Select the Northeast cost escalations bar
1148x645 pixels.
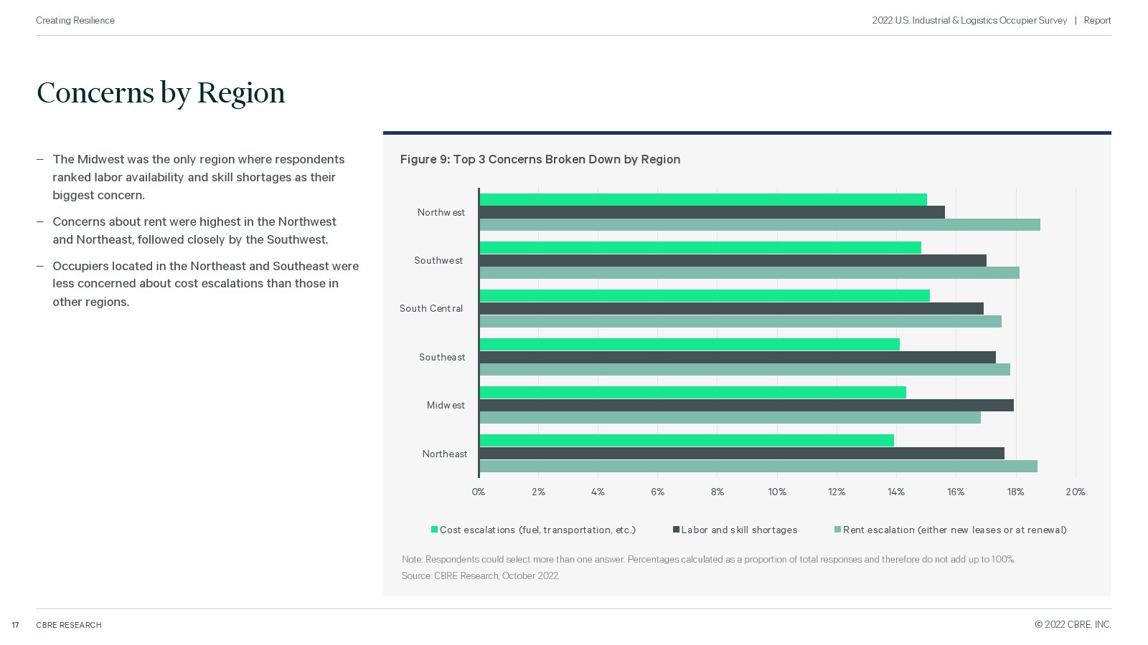point(687,441)
